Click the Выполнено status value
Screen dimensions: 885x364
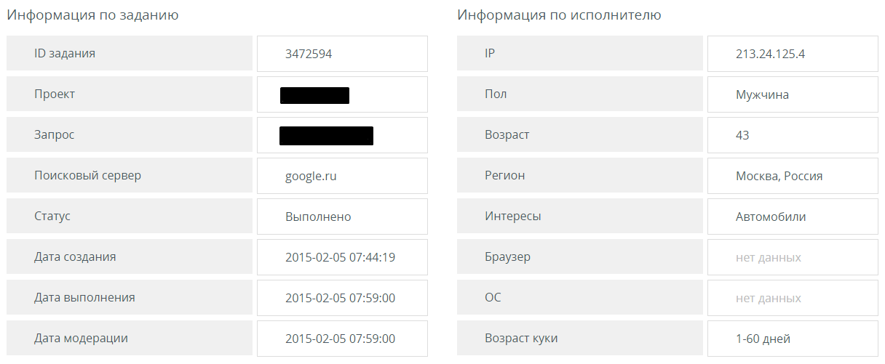tap(318, 217)
